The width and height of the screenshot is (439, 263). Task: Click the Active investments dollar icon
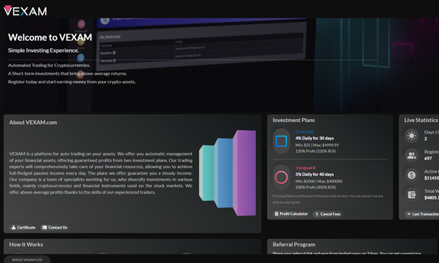pyautogui.click(x=411, y=175)
